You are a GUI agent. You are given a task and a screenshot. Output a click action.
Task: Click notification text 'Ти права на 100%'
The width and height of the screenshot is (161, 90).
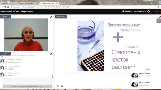[145, 76]
